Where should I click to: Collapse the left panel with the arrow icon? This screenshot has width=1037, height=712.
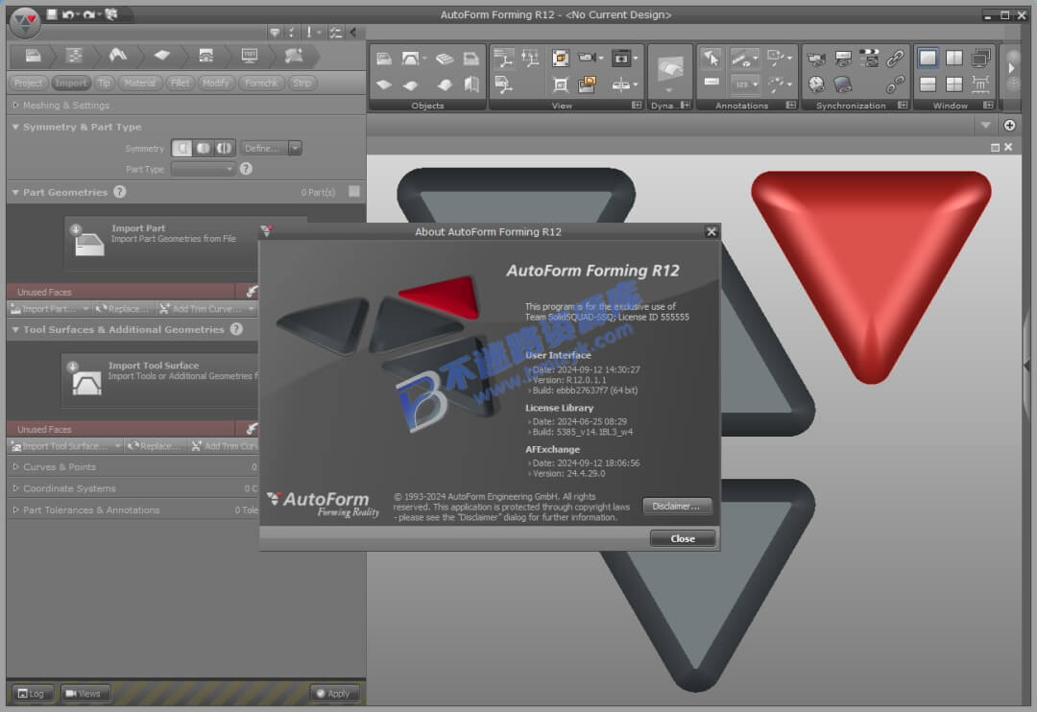pos(353,32)
